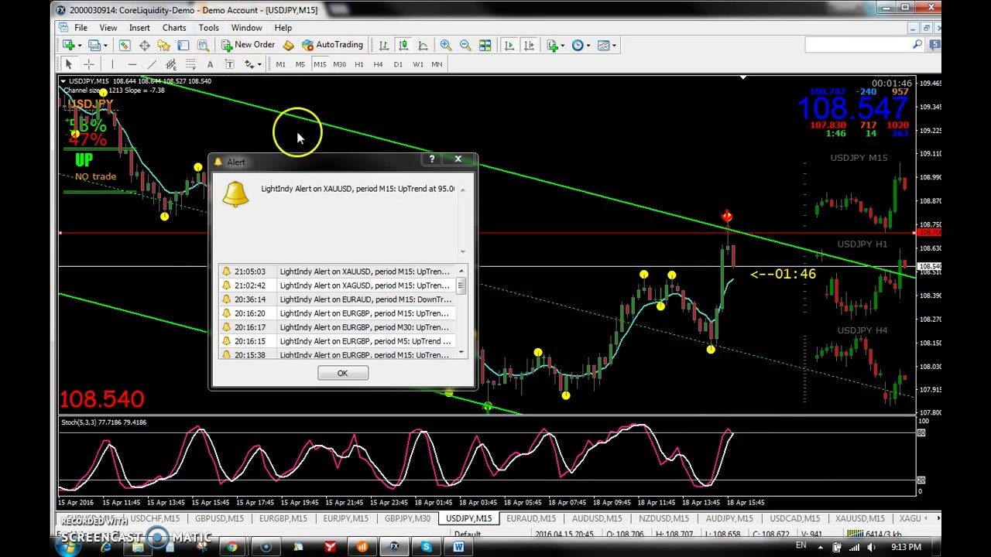The height and width of the screenshot is (557, 991).
Task: Open the Window menu
Action: click(x=246, y=28)
